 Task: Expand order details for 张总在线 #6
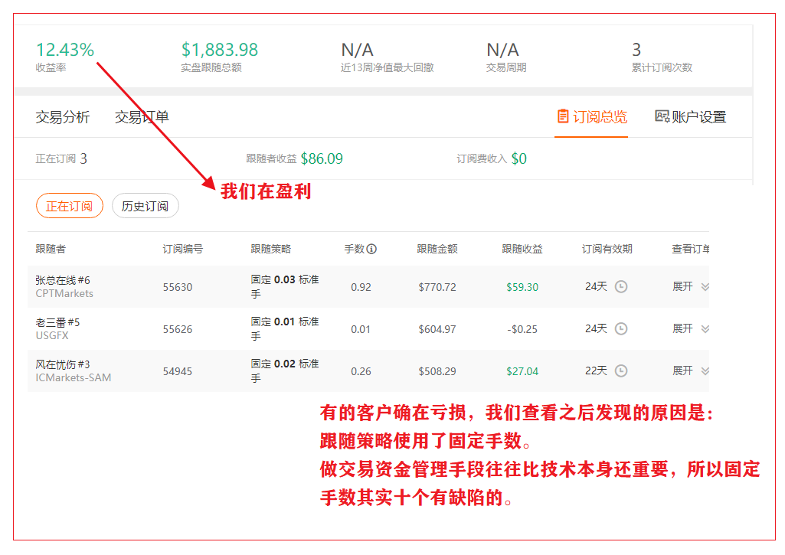click(682, 287)
